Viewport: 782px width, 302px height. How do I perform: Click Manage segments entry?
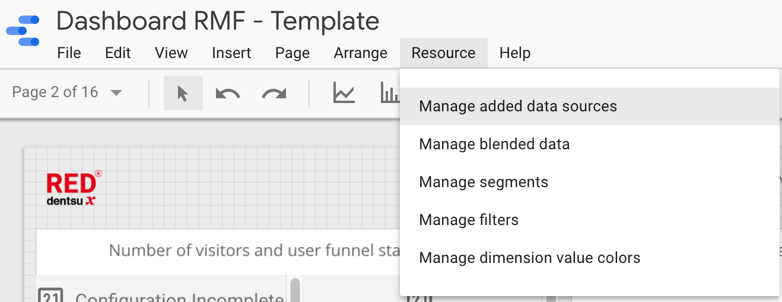[x=483, y=182]
